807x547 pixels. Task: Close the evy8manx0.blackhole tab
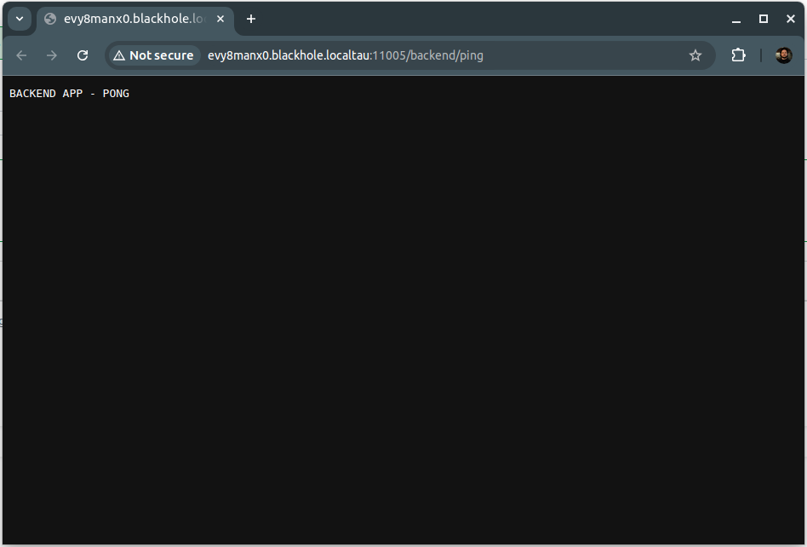coord(220,19)
